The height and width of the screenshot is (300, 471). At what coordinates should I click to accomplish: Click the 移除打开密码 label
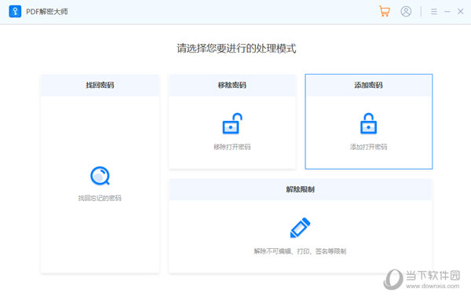[x=232, y=147]
